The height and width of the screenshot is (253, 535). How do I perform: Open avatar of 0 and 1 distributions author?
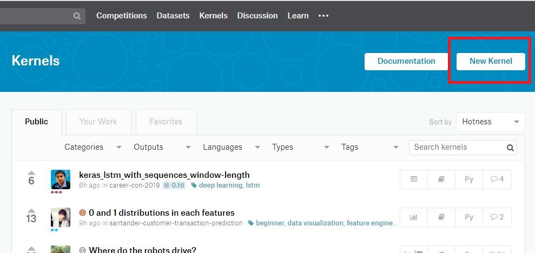61,217
